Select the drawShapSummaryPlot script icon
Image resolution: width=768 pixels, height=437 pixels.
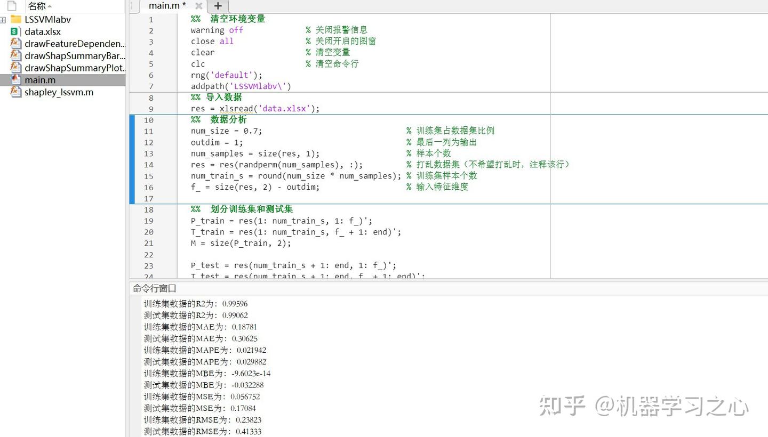(x=15, y=68)
